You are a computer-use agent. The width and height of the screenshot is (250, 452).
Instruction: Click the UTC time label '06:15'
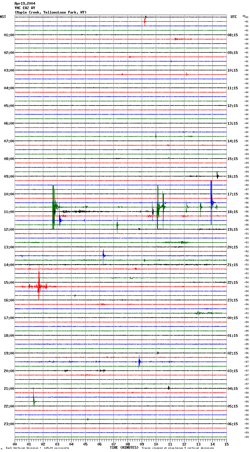coord(233,424)
